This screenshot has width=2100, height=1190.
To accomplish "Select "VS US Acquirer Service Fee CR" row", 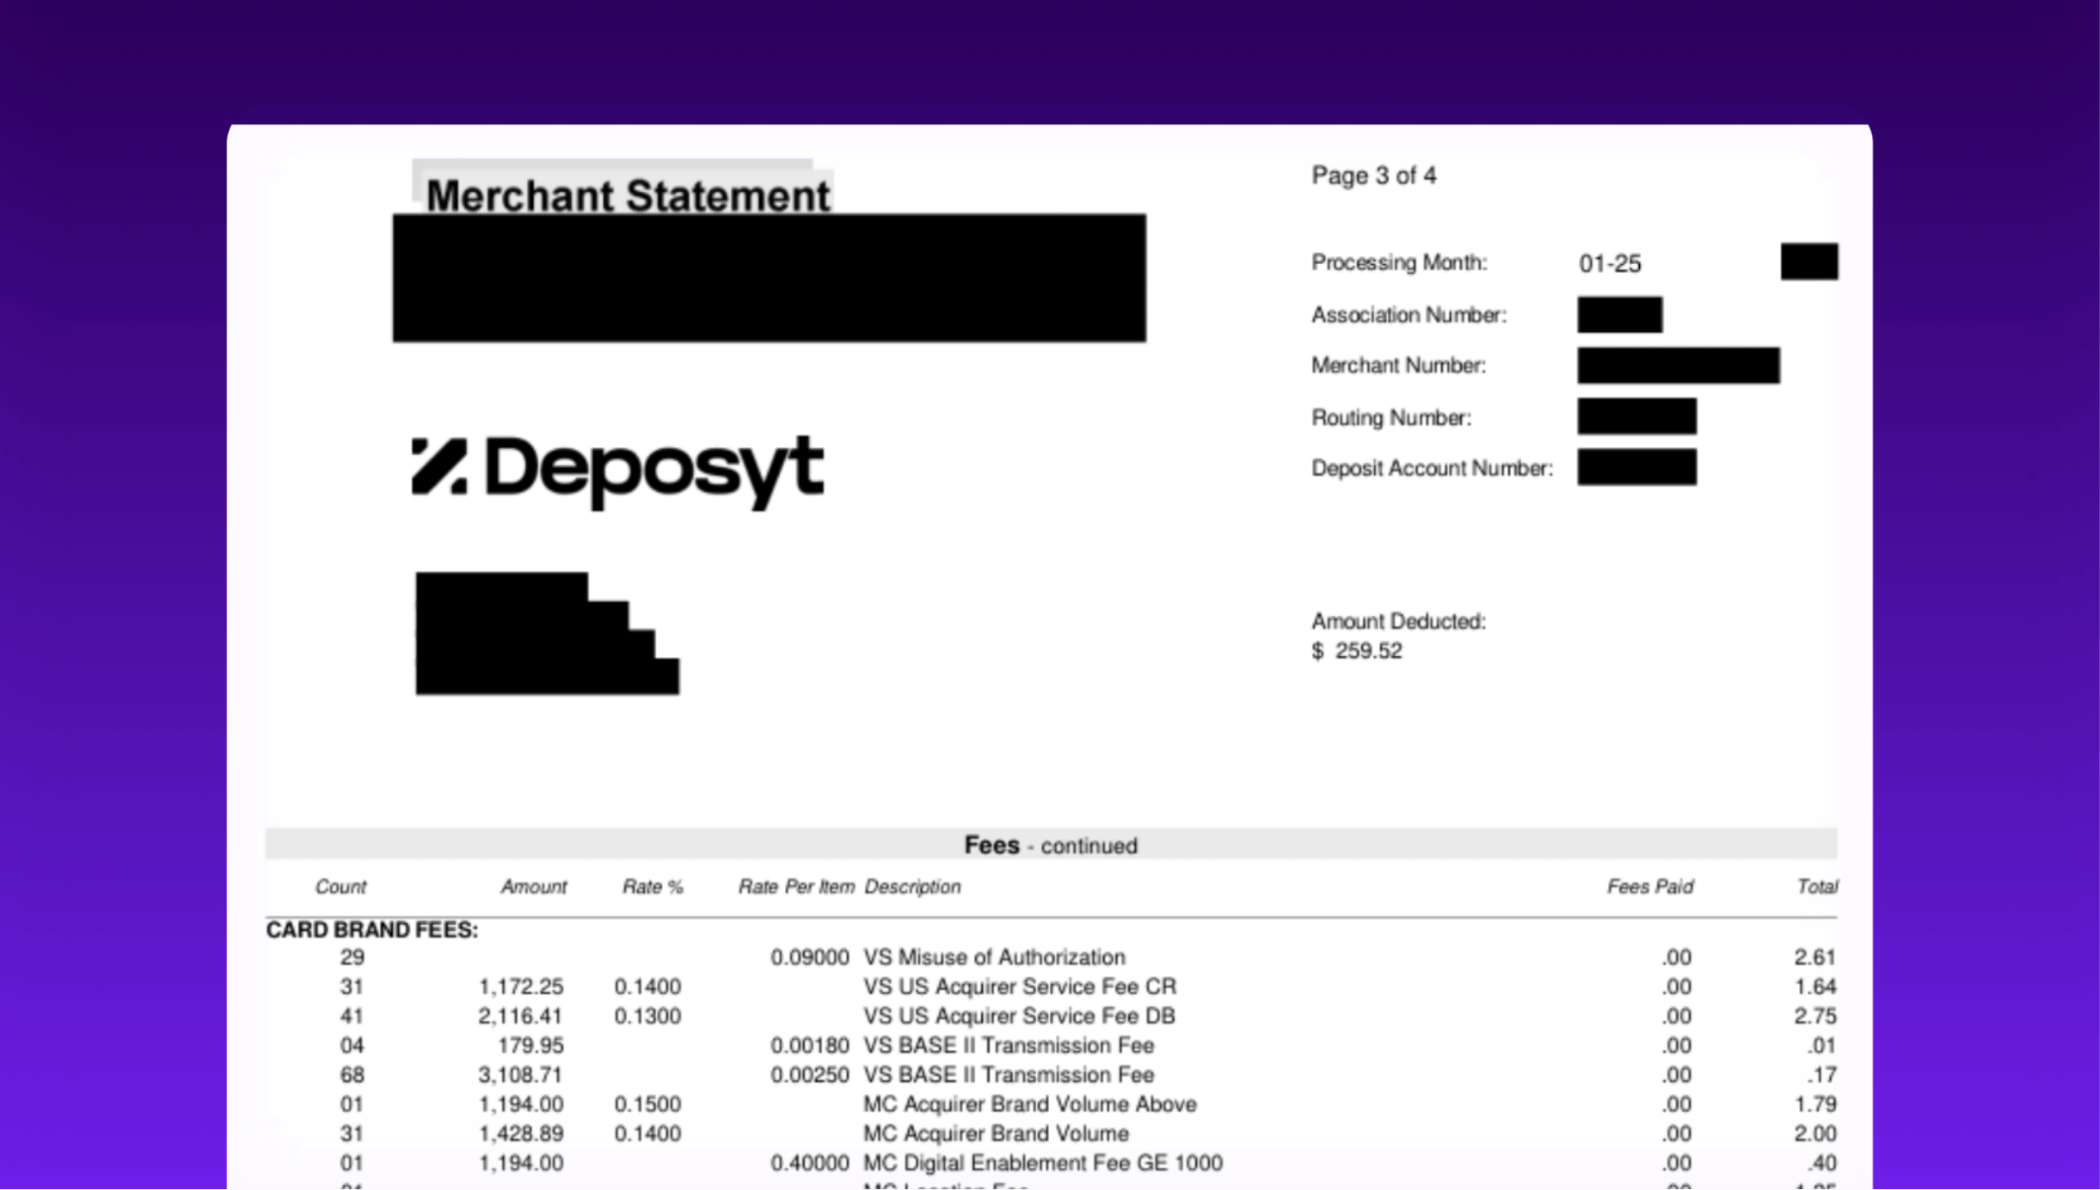I will coord(1050,987).
